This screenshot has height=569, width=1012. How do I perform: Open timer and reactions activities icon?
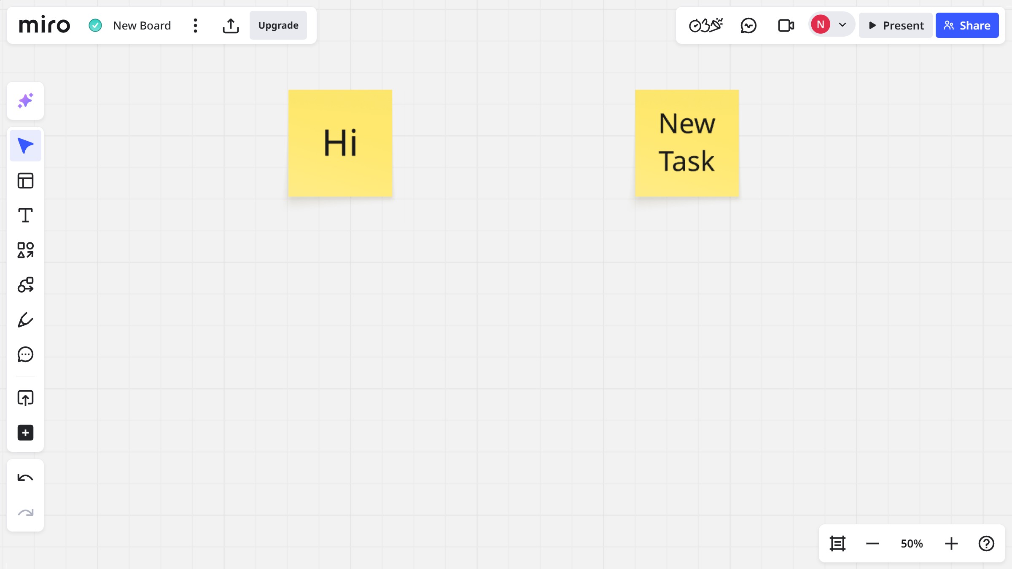pos(706,25)
